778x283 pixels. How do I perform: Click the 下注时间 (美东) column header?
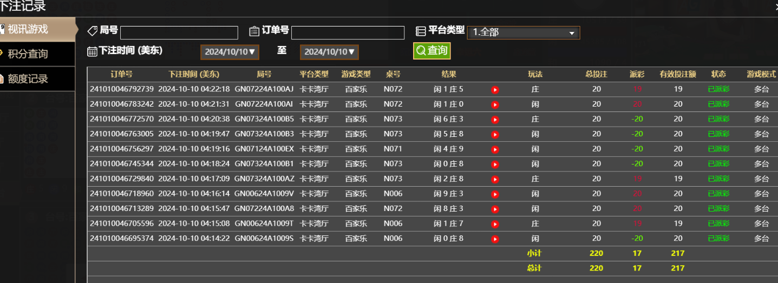[194, 75]
